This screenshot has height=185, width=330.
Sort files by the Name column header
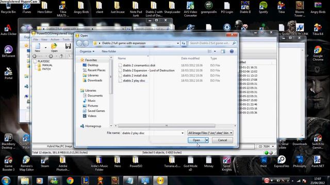click(x=122, y=58)
